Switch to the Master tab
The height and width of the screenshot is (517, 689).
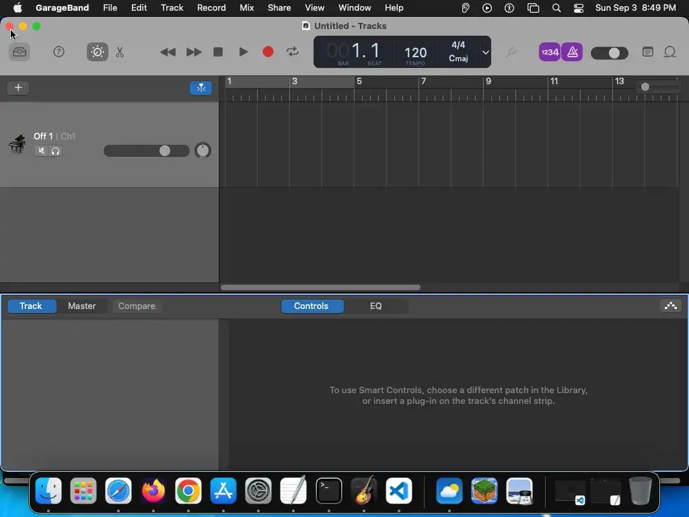click(x=81, y=306)
